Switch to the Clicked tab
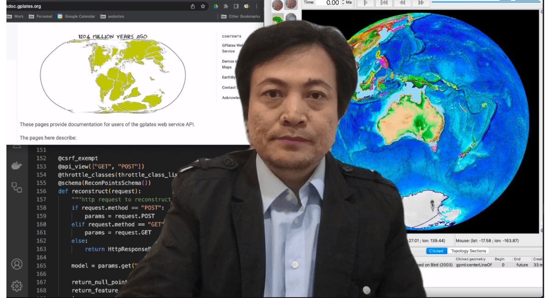Image resolution: width=551 pixels, height=298 pixels. coord(436,251)
